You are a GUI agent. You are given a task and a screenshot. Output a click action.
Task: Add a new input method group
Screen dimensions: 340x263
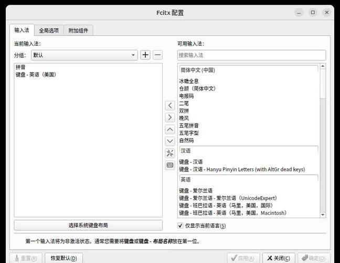[x=145, y=55]
